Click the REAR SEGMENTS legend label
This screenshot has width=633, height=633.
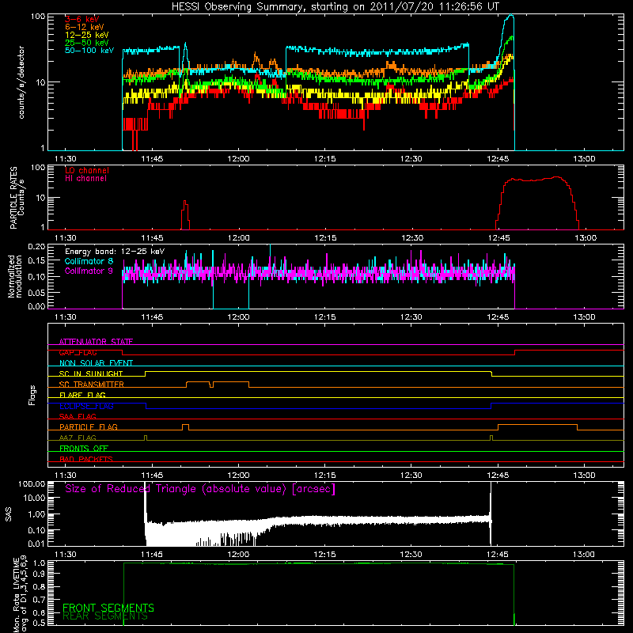105,616
